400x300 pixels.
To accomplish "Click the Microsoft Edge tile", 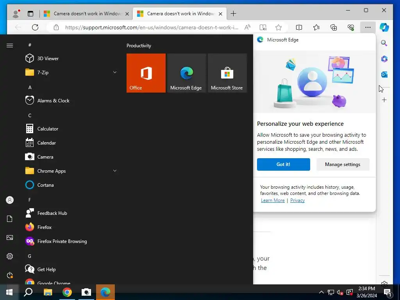I will 186,73.
